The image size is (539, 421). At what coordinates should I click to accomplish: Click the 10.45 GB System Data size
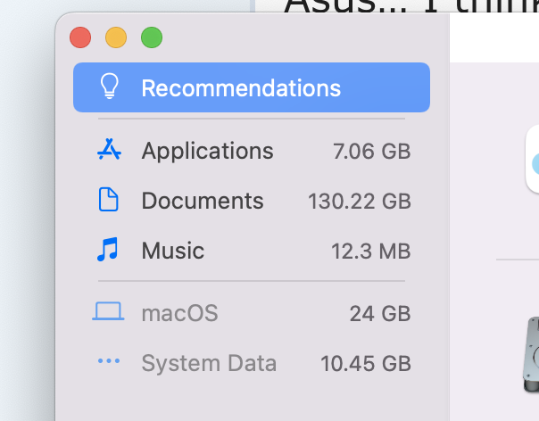pyautogui.click(x=365, y=364)
